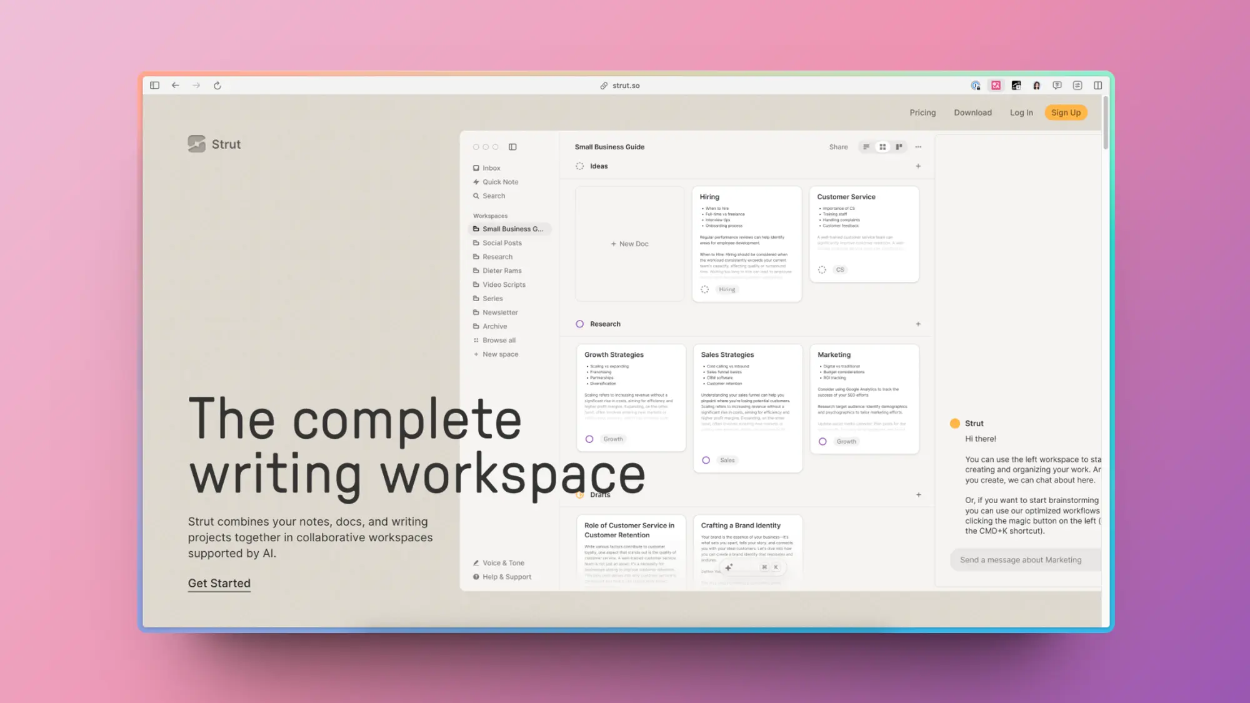Image resolution: width=1250 pixels, height=703 pixels.
Task: Open the three-dot more options menu
Action: (918, 147)
